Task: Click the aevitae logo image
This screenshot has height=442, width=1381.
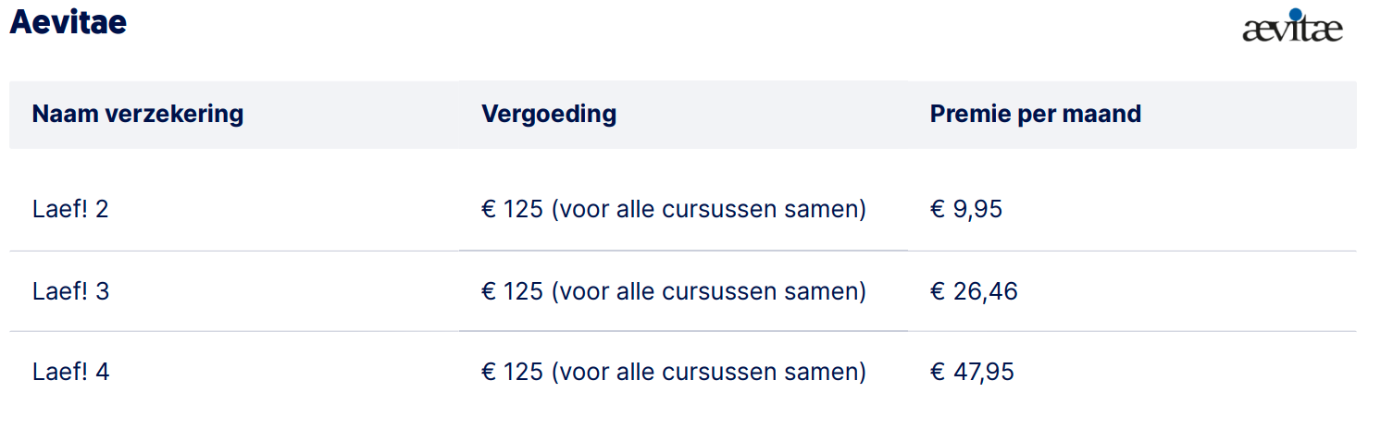Action: [1292, 28]
